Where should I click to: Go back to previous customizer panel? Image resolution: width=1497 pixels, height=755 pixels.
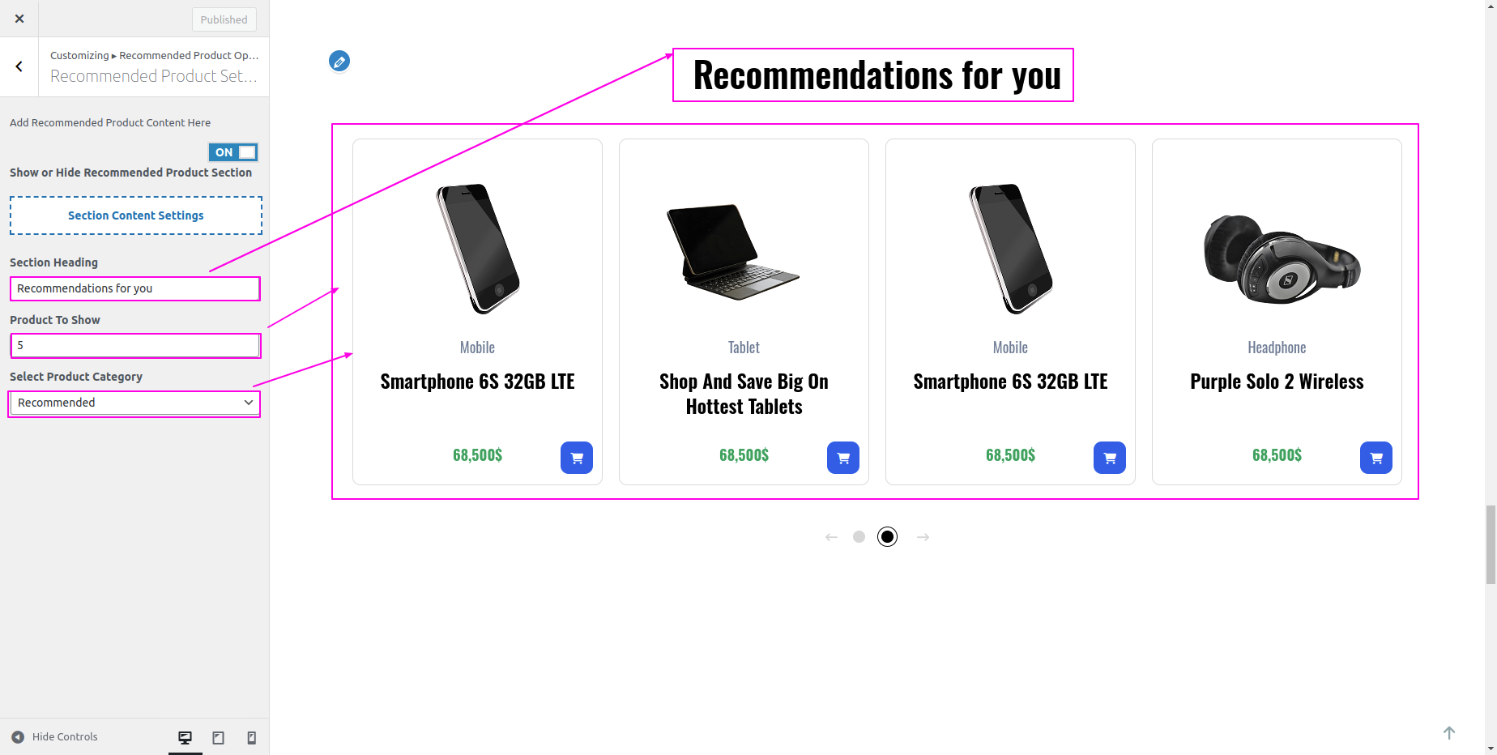point(19,67)
